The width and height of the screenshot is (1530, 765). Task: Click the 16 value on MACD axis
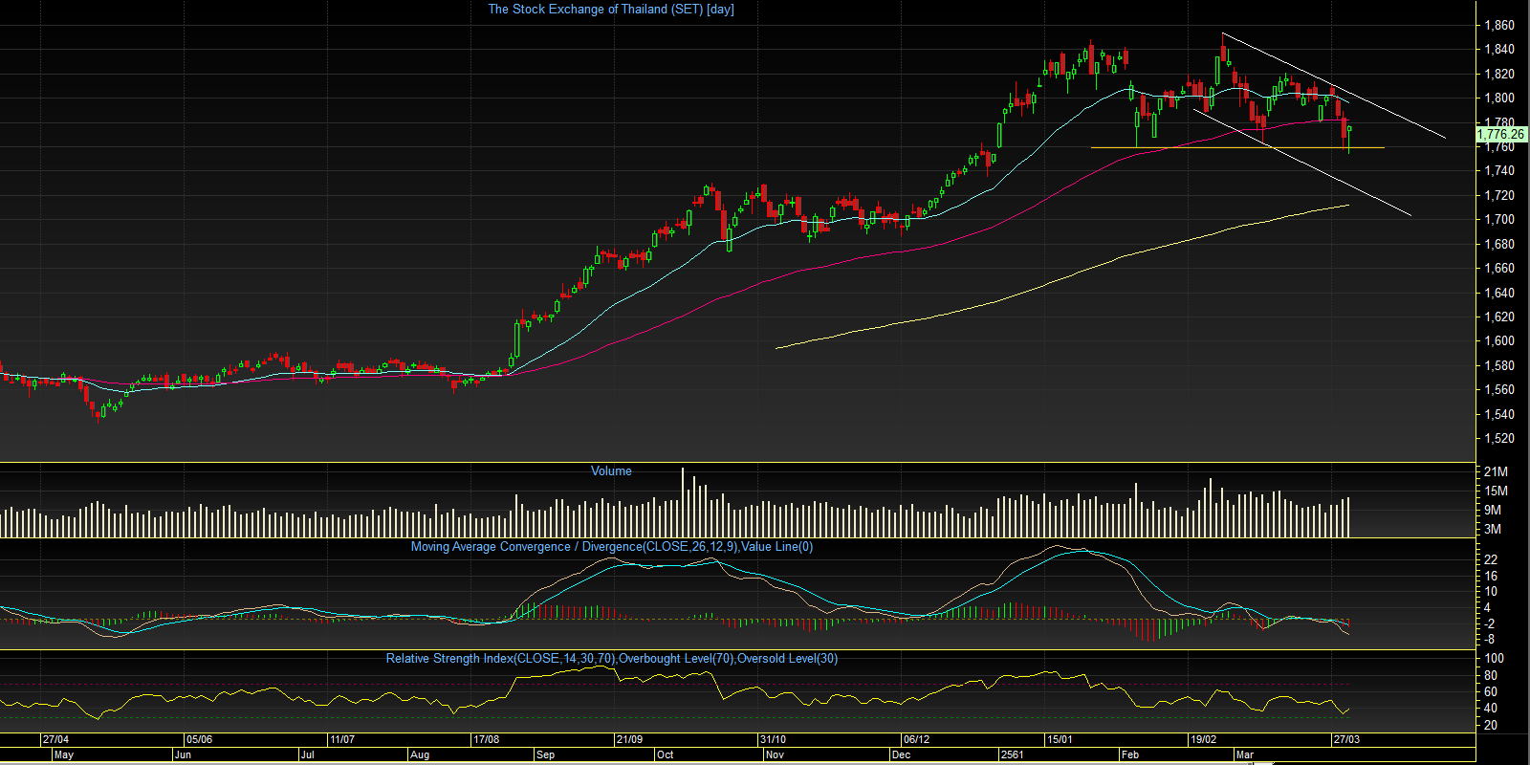pos(1491,576)
